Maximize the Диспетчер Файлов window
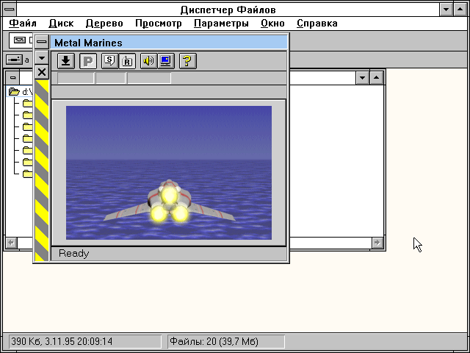This screenshot has width=470, height=353. tap(460, 10)
